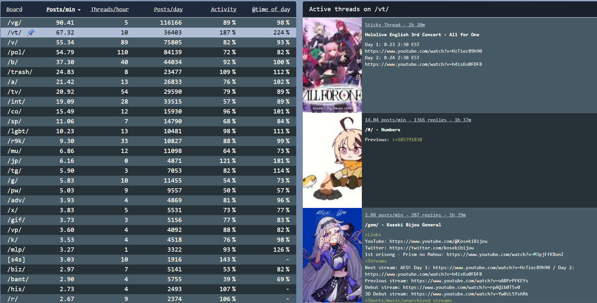Select the /vg/ board row
The image size is (597, 303).
pyautogui.click(x=148, y=22)
